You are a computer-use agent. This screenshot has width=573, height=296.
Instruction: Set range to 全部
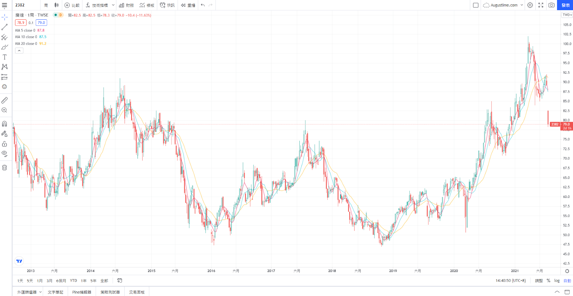pyautogui.click(x=104, y=281)
